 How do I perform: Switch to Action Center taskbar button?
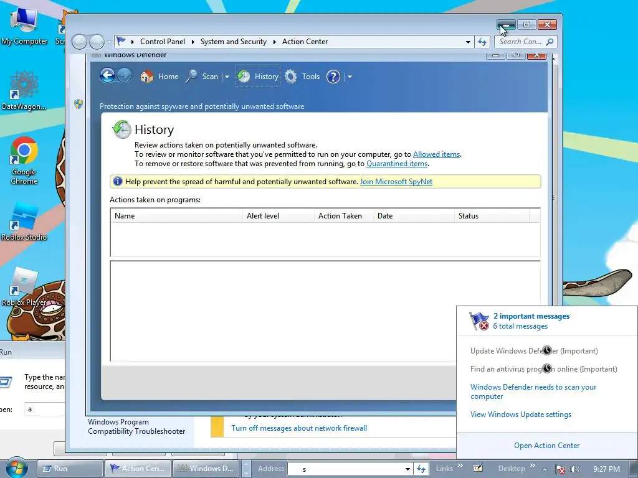[x=138, y=468]
